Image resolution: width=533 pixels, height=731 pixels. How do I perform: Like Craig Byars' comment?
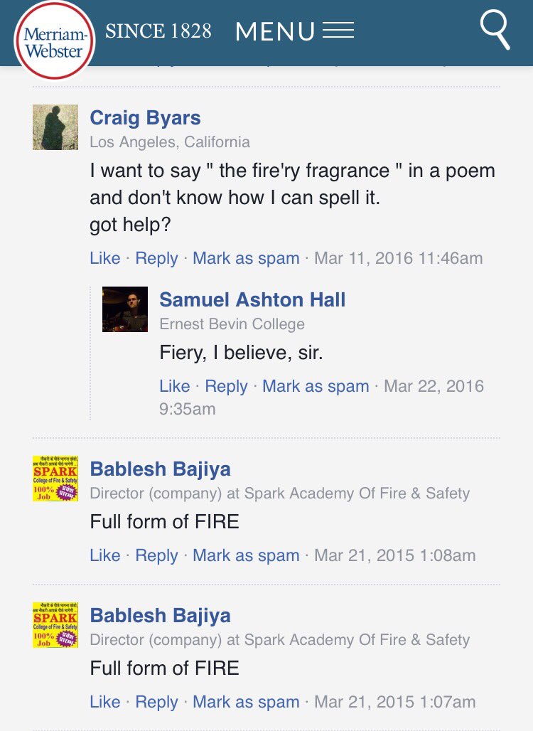click(105, 258)
